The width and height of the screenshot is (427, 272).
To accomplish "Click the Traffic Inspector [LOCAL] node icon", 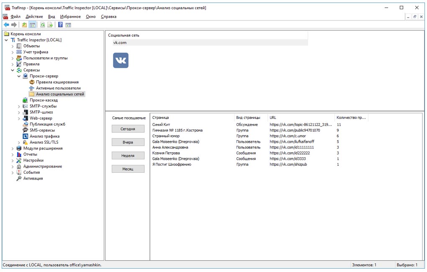I will [x=13, y=40].
